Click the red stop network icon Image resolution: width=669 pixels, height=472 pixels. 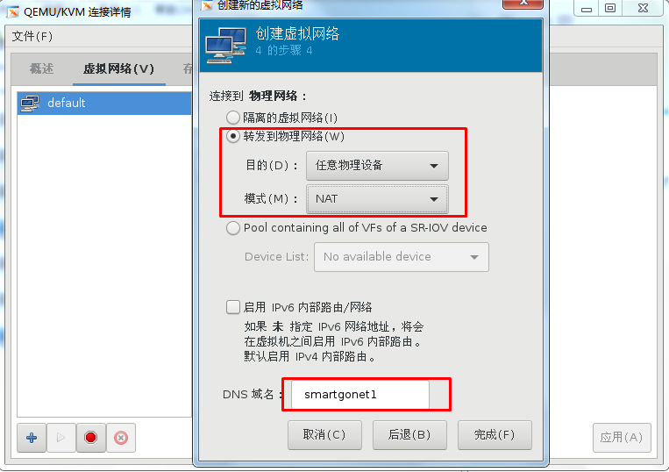click(x=91, y=438)
